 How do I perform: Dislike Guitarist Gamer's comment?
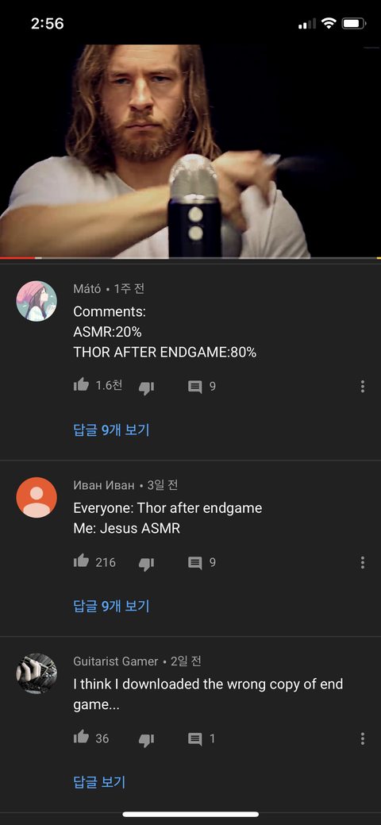click(146, 740)
